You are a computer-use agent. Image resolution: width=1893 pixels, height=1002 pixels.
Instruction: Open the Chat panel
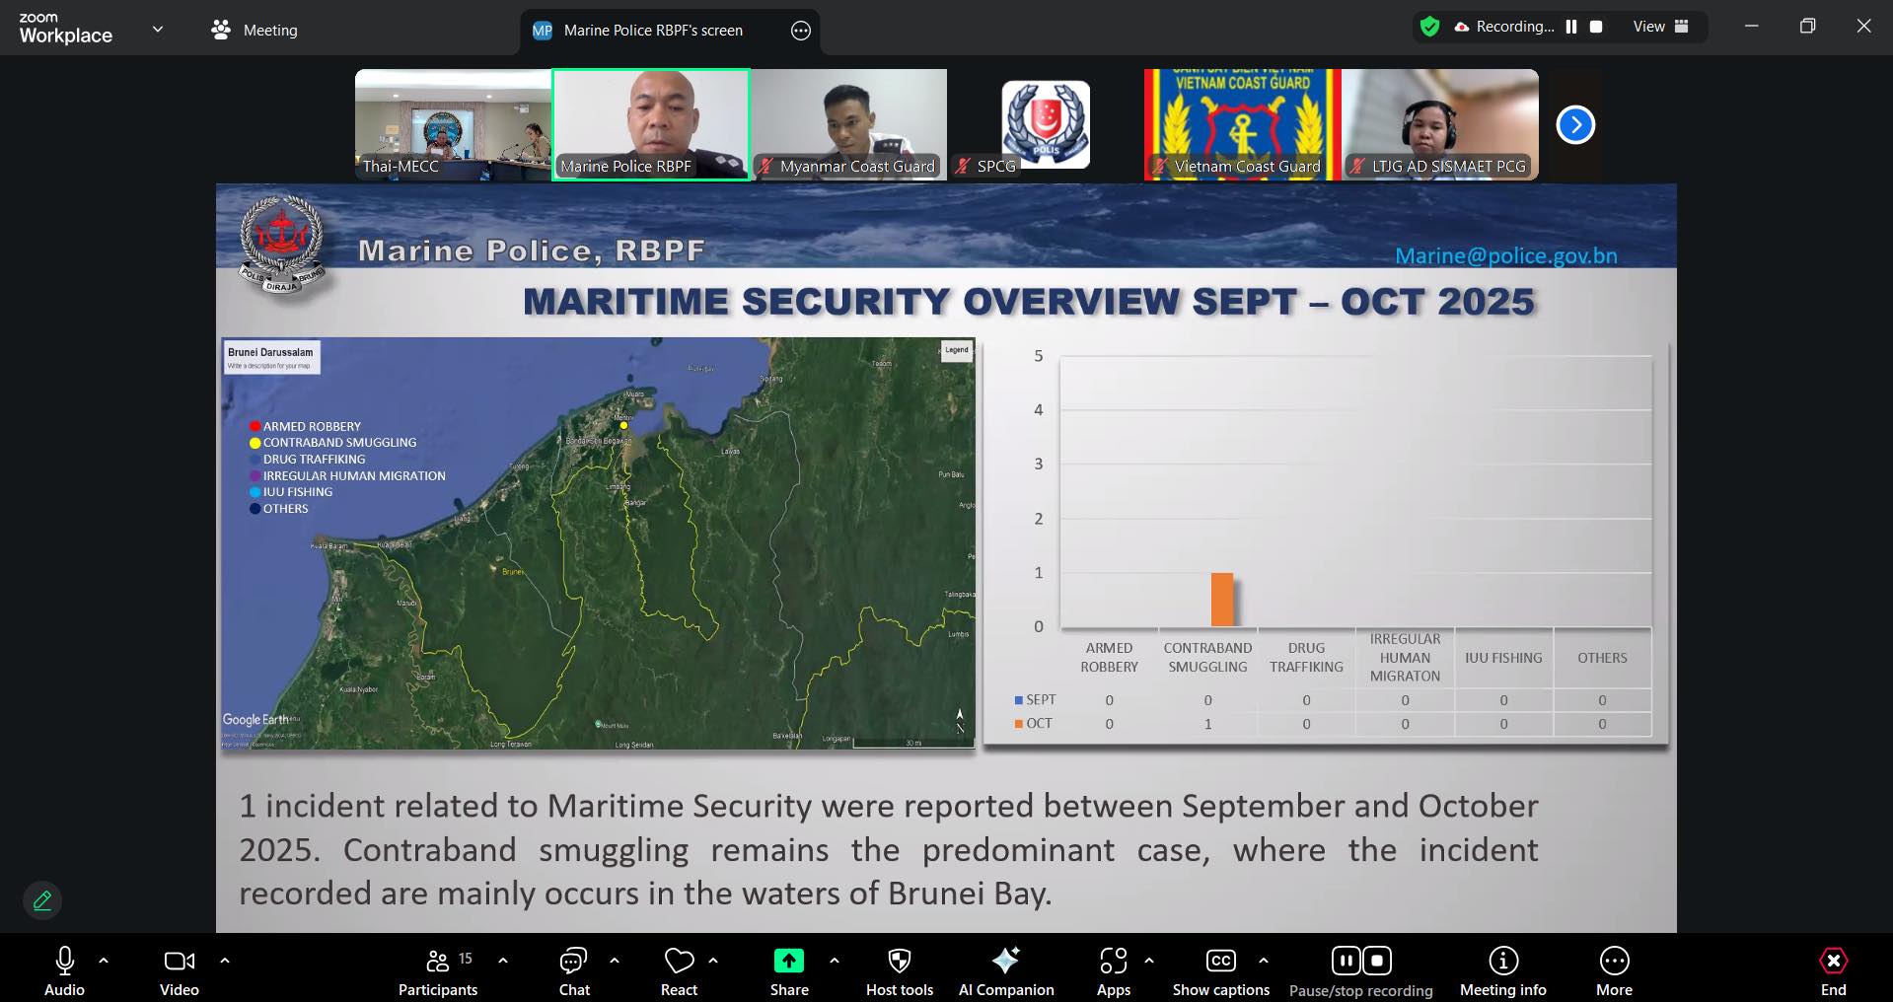(573, 970)
